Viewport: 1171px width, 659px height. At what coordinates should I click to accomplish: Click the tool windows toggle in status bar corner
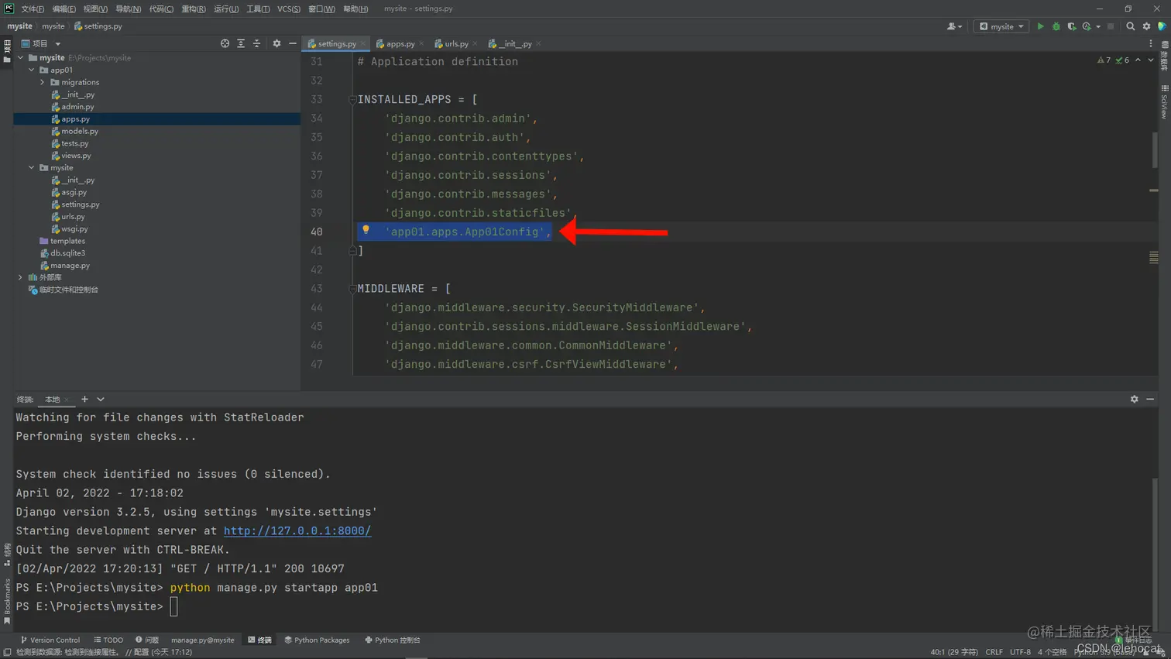coord(7,652)
